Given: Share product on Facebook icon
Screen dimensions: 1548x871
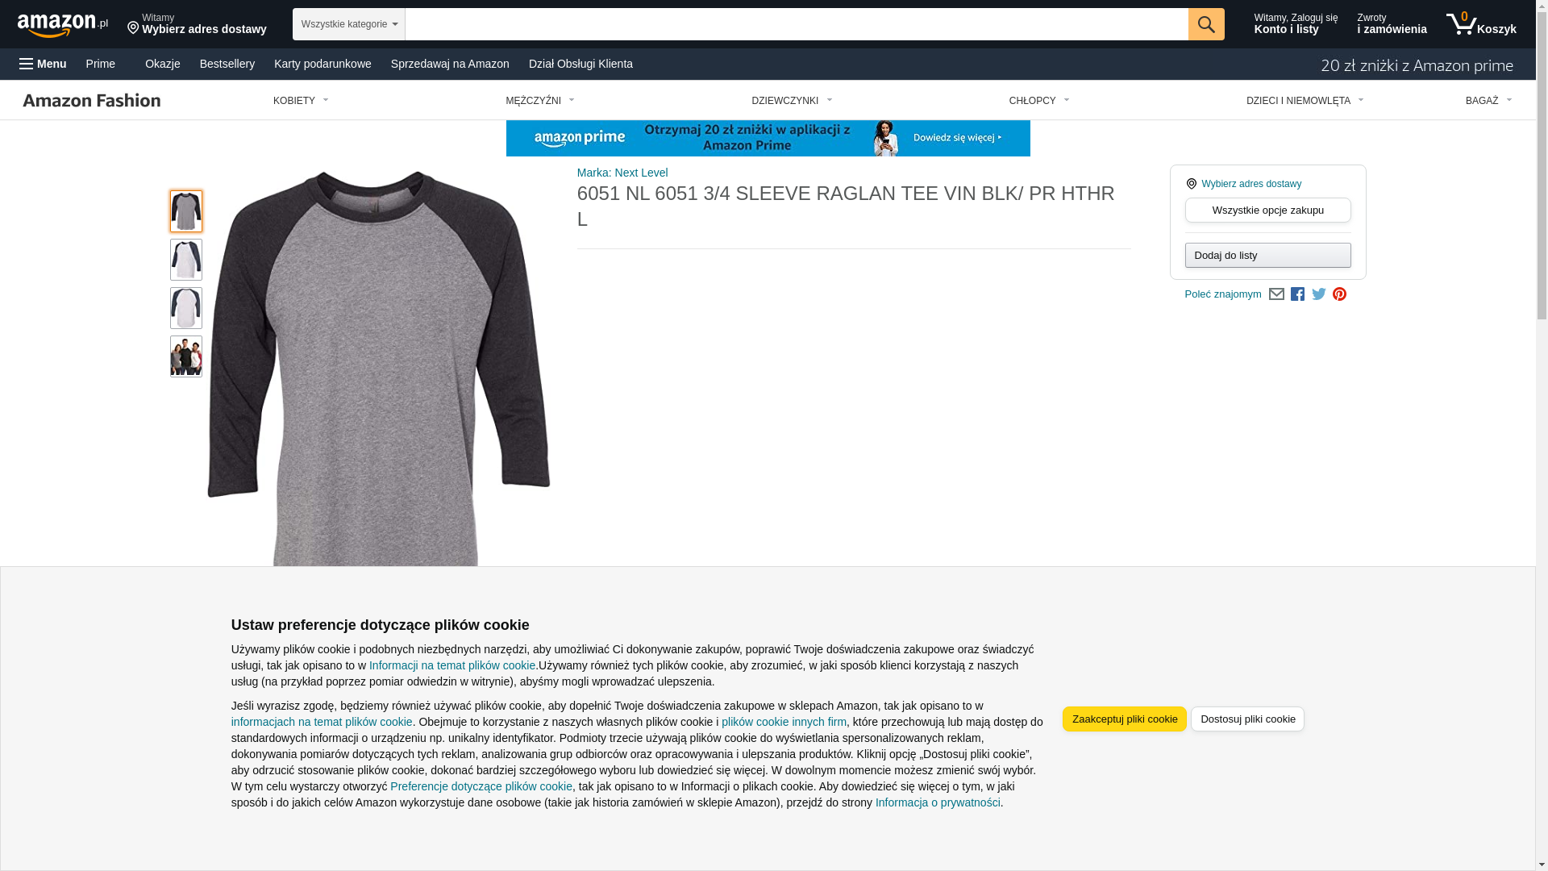Looking at the screenshot, I should tap(1297, 294).
